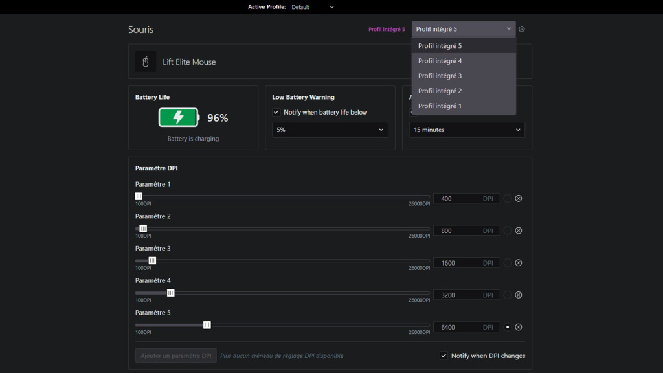The image size is (663, 373).
Task: Remove Paramètre 3 using its X icon
Action: [x=519, y=263]
